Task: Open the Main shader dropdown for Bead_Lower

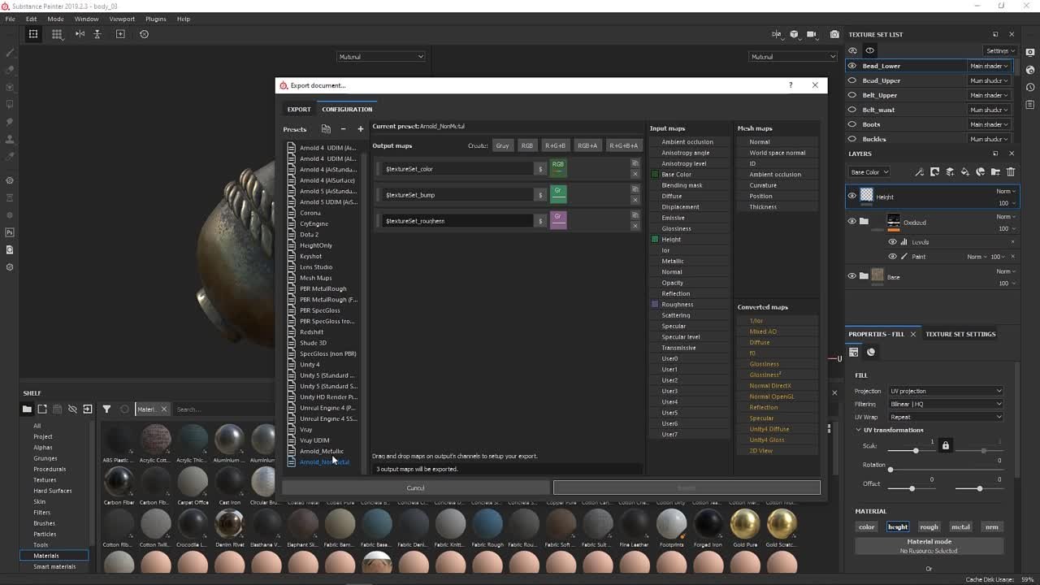Action: [x=989, y=66]
